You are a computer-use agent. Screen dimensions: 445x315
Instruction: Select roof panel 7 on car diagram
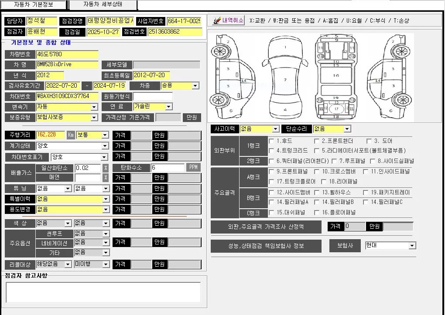[x=285, y=80]
